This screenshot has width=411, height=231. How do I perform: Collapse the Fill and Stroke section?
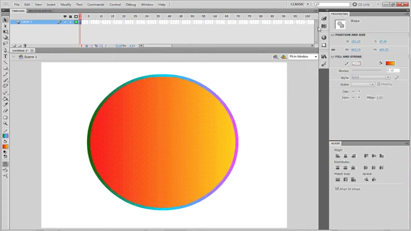(x=333, y=57)
